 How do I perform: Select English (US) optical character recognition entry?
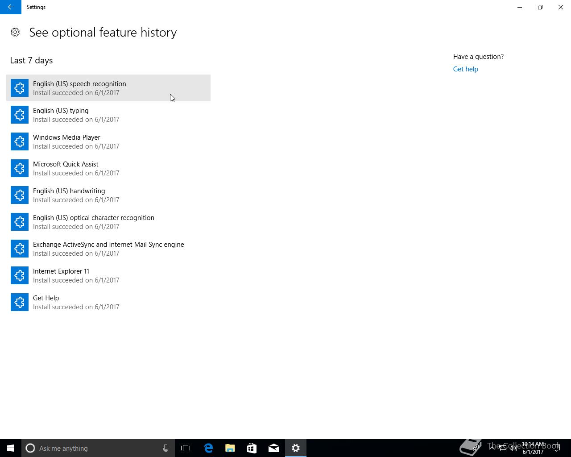[x=108, y=222]
